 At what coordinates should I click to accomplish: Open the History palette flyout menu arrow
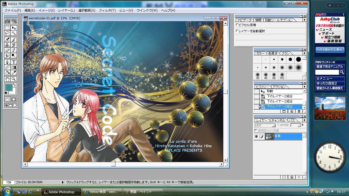tap(304, 87)
